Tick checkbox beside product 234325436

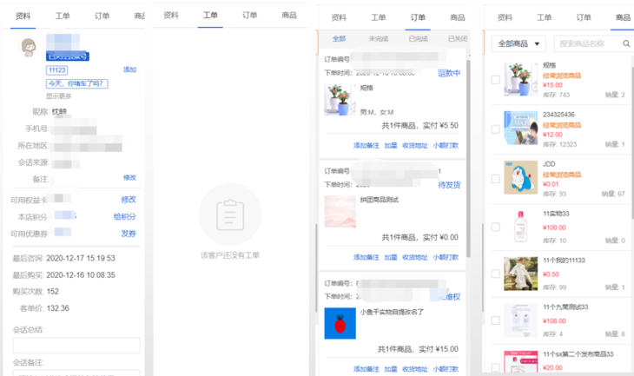(495, 129)
